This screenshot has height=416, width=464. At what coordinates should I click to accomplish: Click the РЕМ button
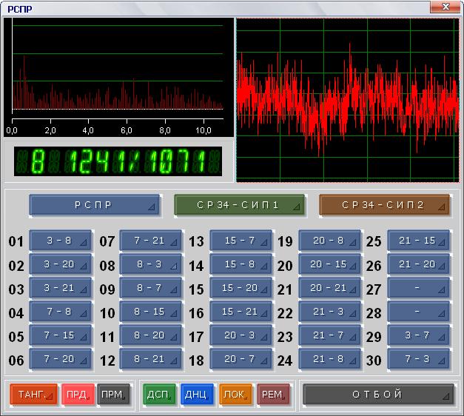[x=273, y=395]
